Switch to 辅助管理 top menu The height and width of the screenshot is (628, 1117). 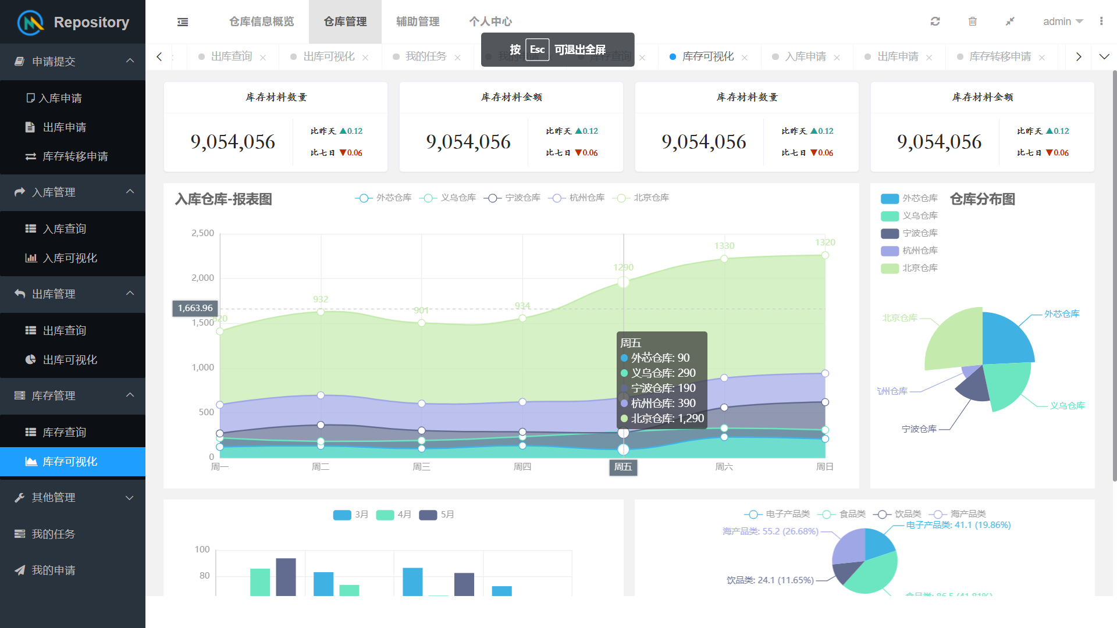417,22
